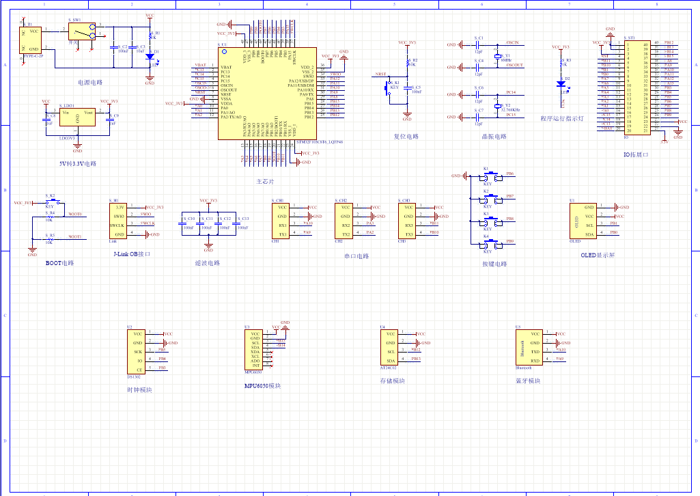Viewport: 700px width, 496px height.
Task: Select the STM32F103C8T6 main chip symbol
Action: click(267, 94)
